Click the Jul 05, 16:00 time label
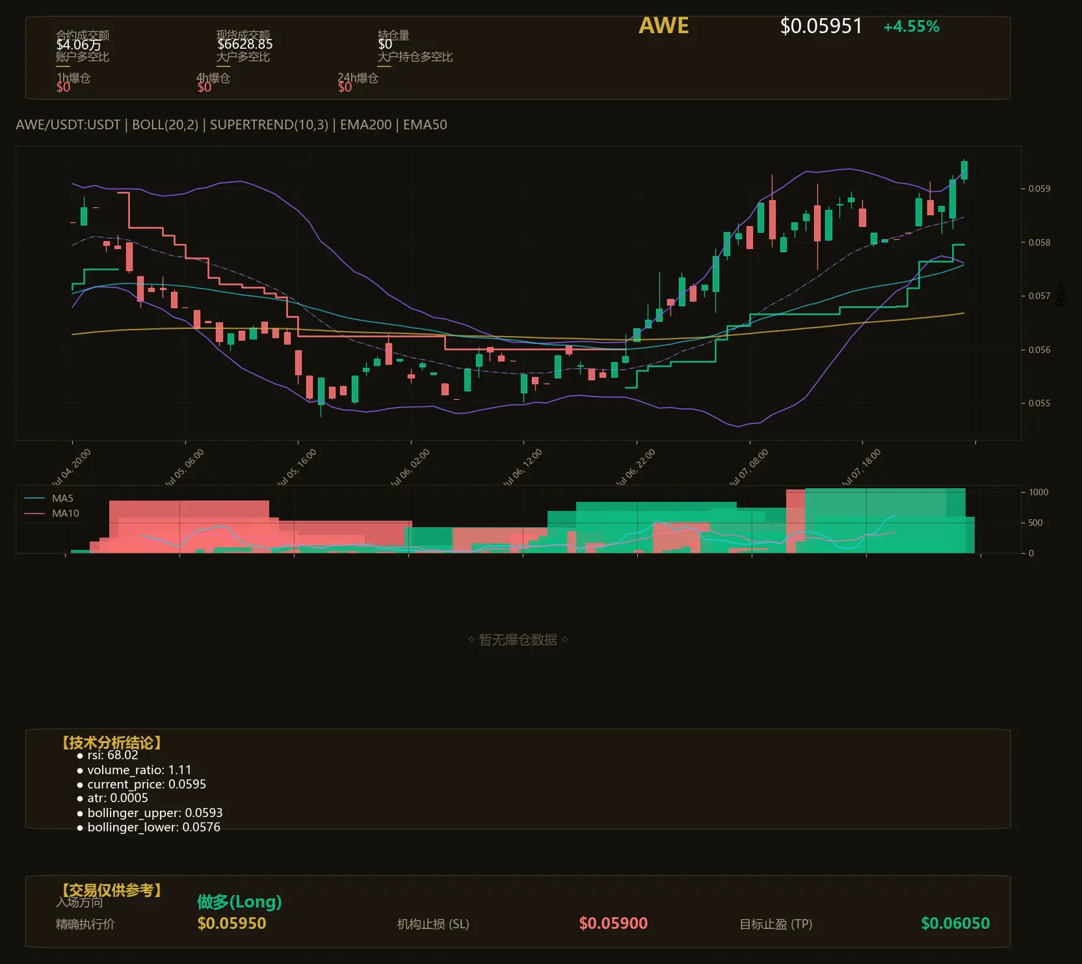Screen dimensions: 1082x964 [x=297, y=468]
